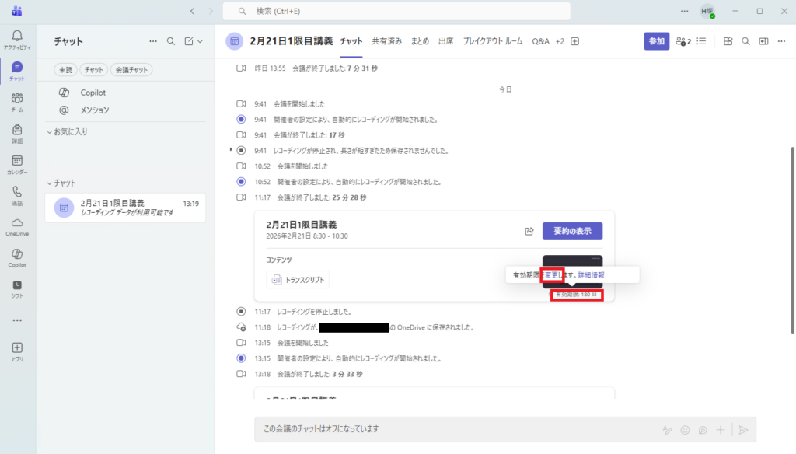Toggle the 会議チャット filter chip
This screenshot has height=454, width=796.
pos(131,70)
